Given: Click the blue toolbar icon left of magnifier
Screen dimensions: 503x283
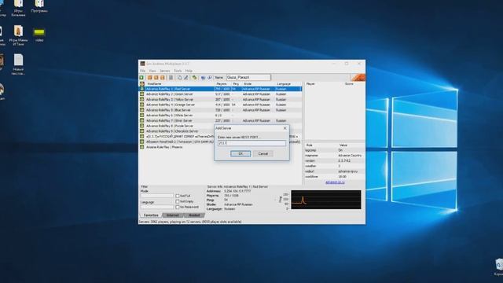Looking at the screenshot, I should click(x=203, y=77).
